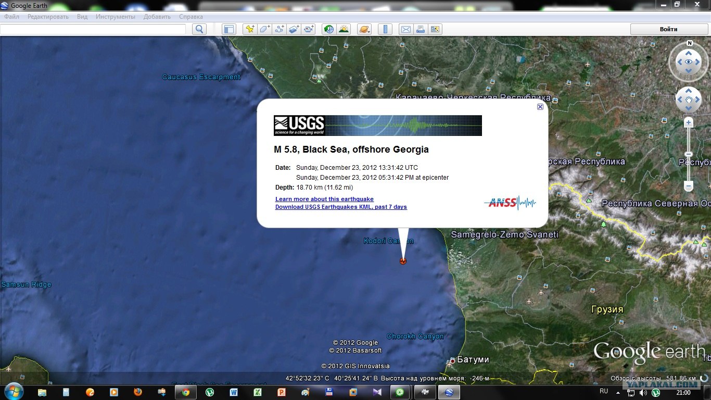Image resolution: width=711 pixels, height=400 pixels.
Task: Print the current map view
Action: tap(421, 29)
